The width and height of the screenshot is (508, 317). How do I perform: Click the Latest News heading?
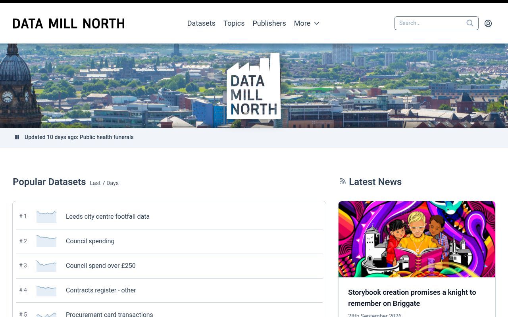tap(375, 182)
